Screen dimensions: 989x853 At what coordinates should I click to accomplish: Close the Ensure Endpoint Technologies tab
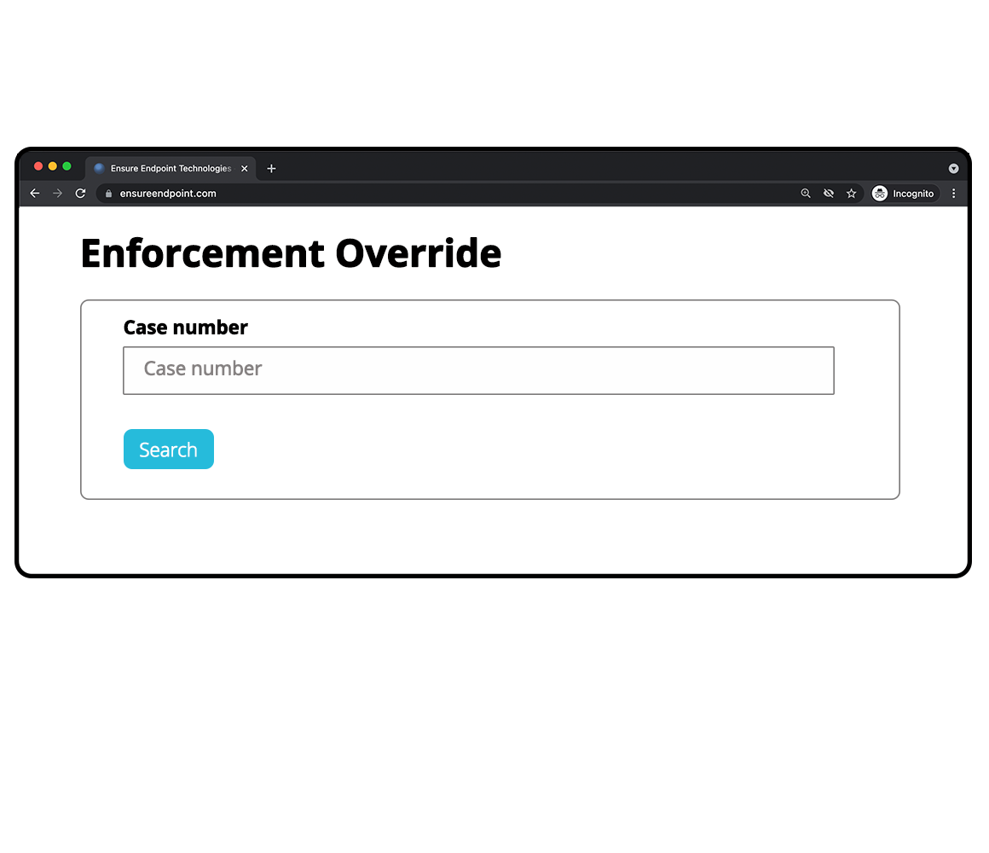pos(244,168)
